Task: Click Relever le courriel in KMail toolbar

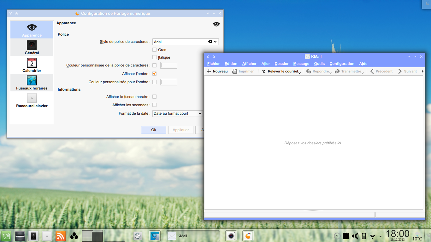Action: coord(280,71)
